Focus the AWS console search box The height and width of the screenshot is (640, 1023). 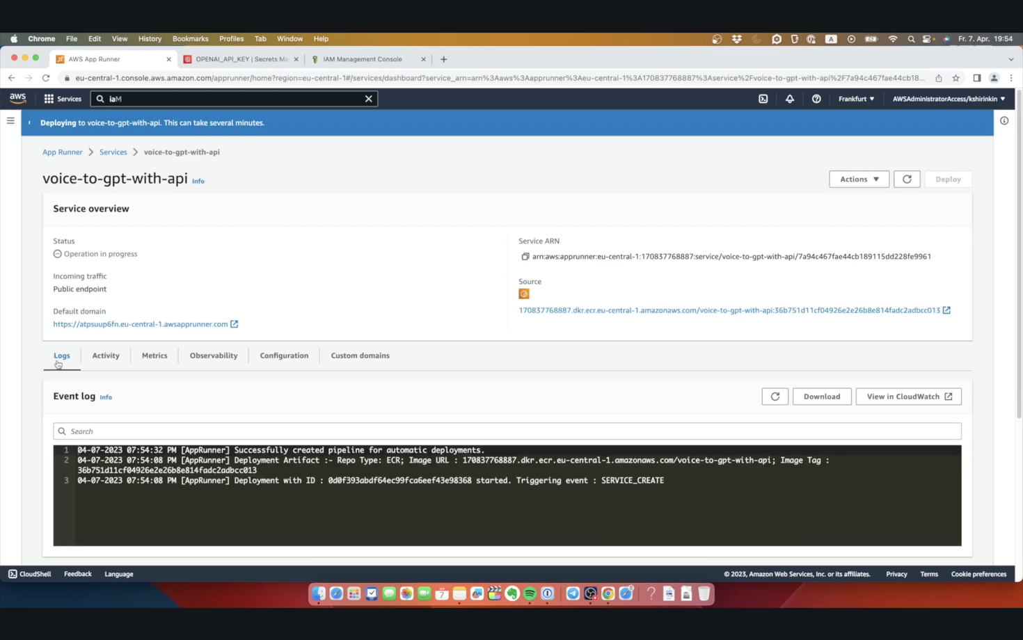click(234, 99)
